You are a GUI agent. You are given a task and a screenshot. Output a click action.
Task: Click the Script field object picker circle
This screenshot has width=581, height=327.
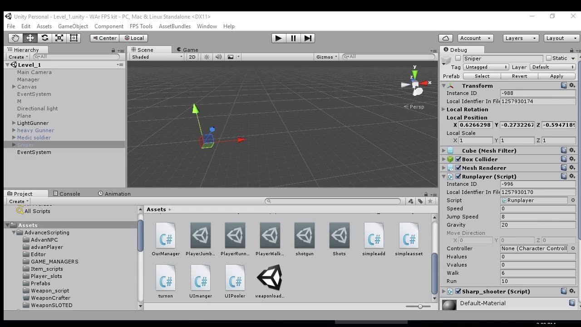click(573, 200)
